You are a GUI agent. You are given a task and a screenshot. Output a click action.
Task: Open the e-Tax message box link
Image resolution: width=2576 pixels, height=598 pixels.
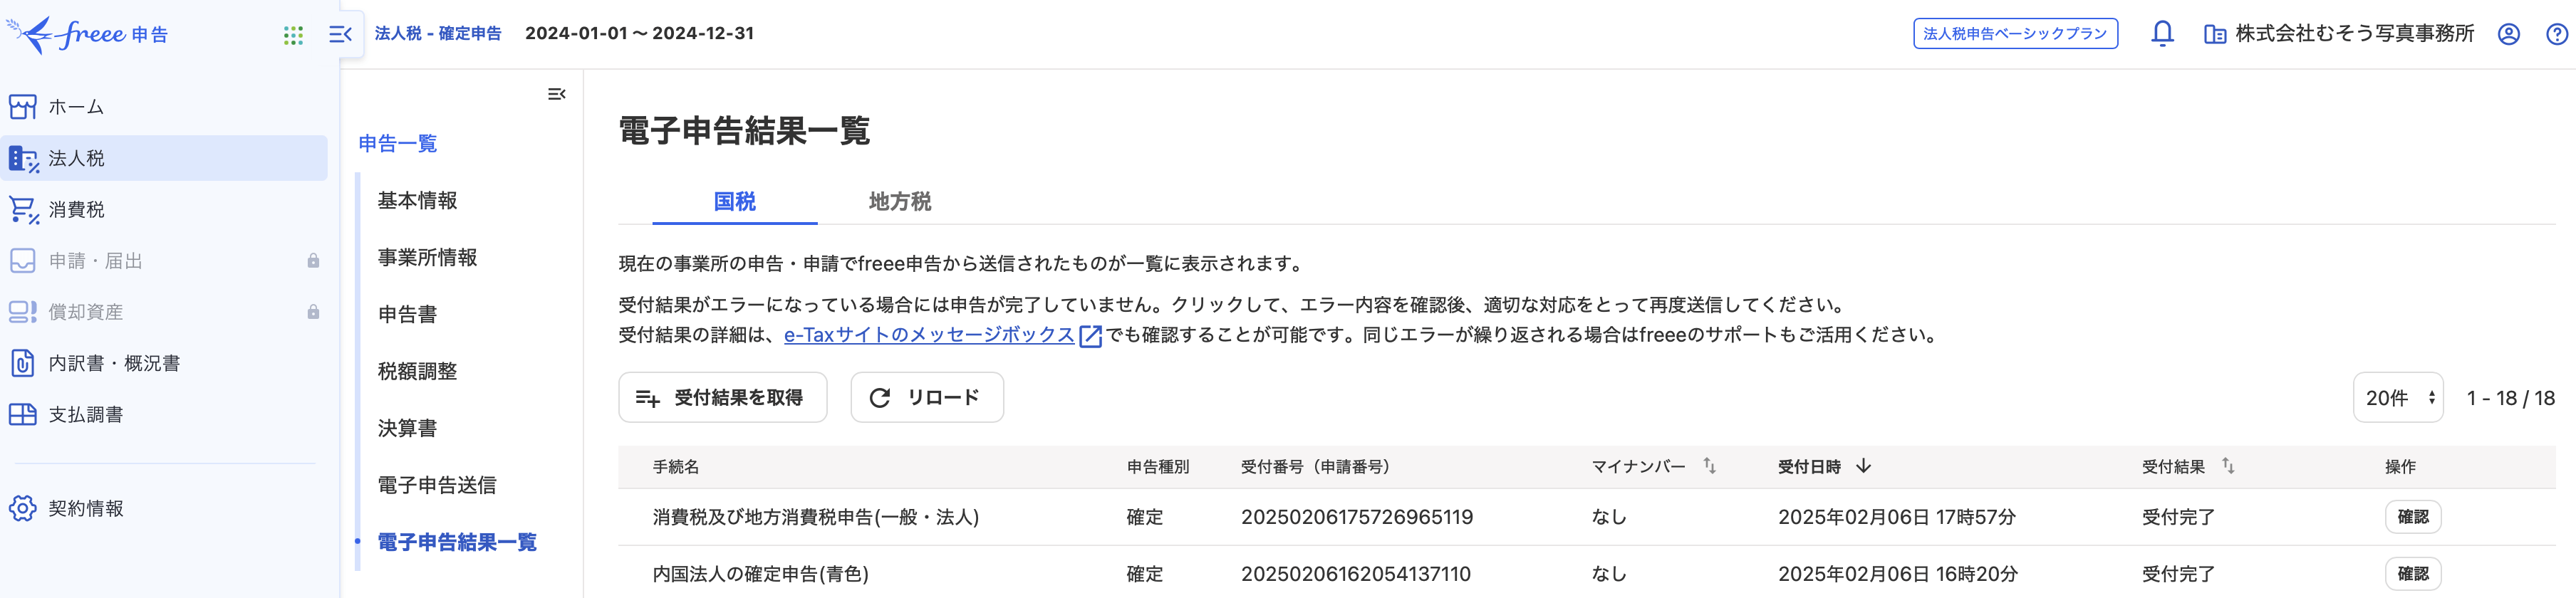[x=929, y=335]
